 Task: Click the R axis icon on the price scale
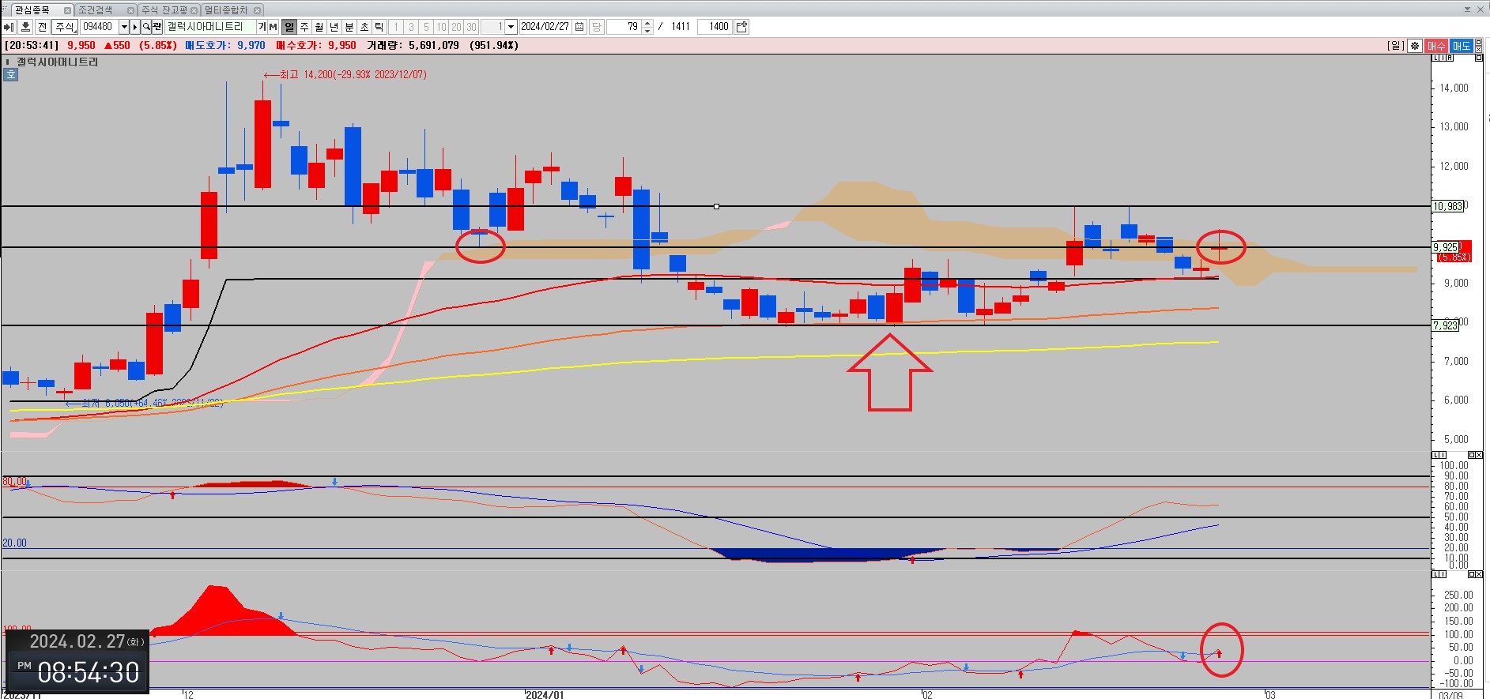pos(1450,58)
